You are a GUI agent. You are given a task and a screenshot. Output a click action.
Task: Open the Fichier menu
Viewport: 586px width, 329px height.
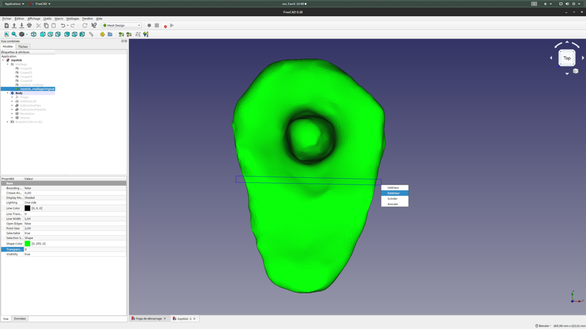(x=7, y=19)
